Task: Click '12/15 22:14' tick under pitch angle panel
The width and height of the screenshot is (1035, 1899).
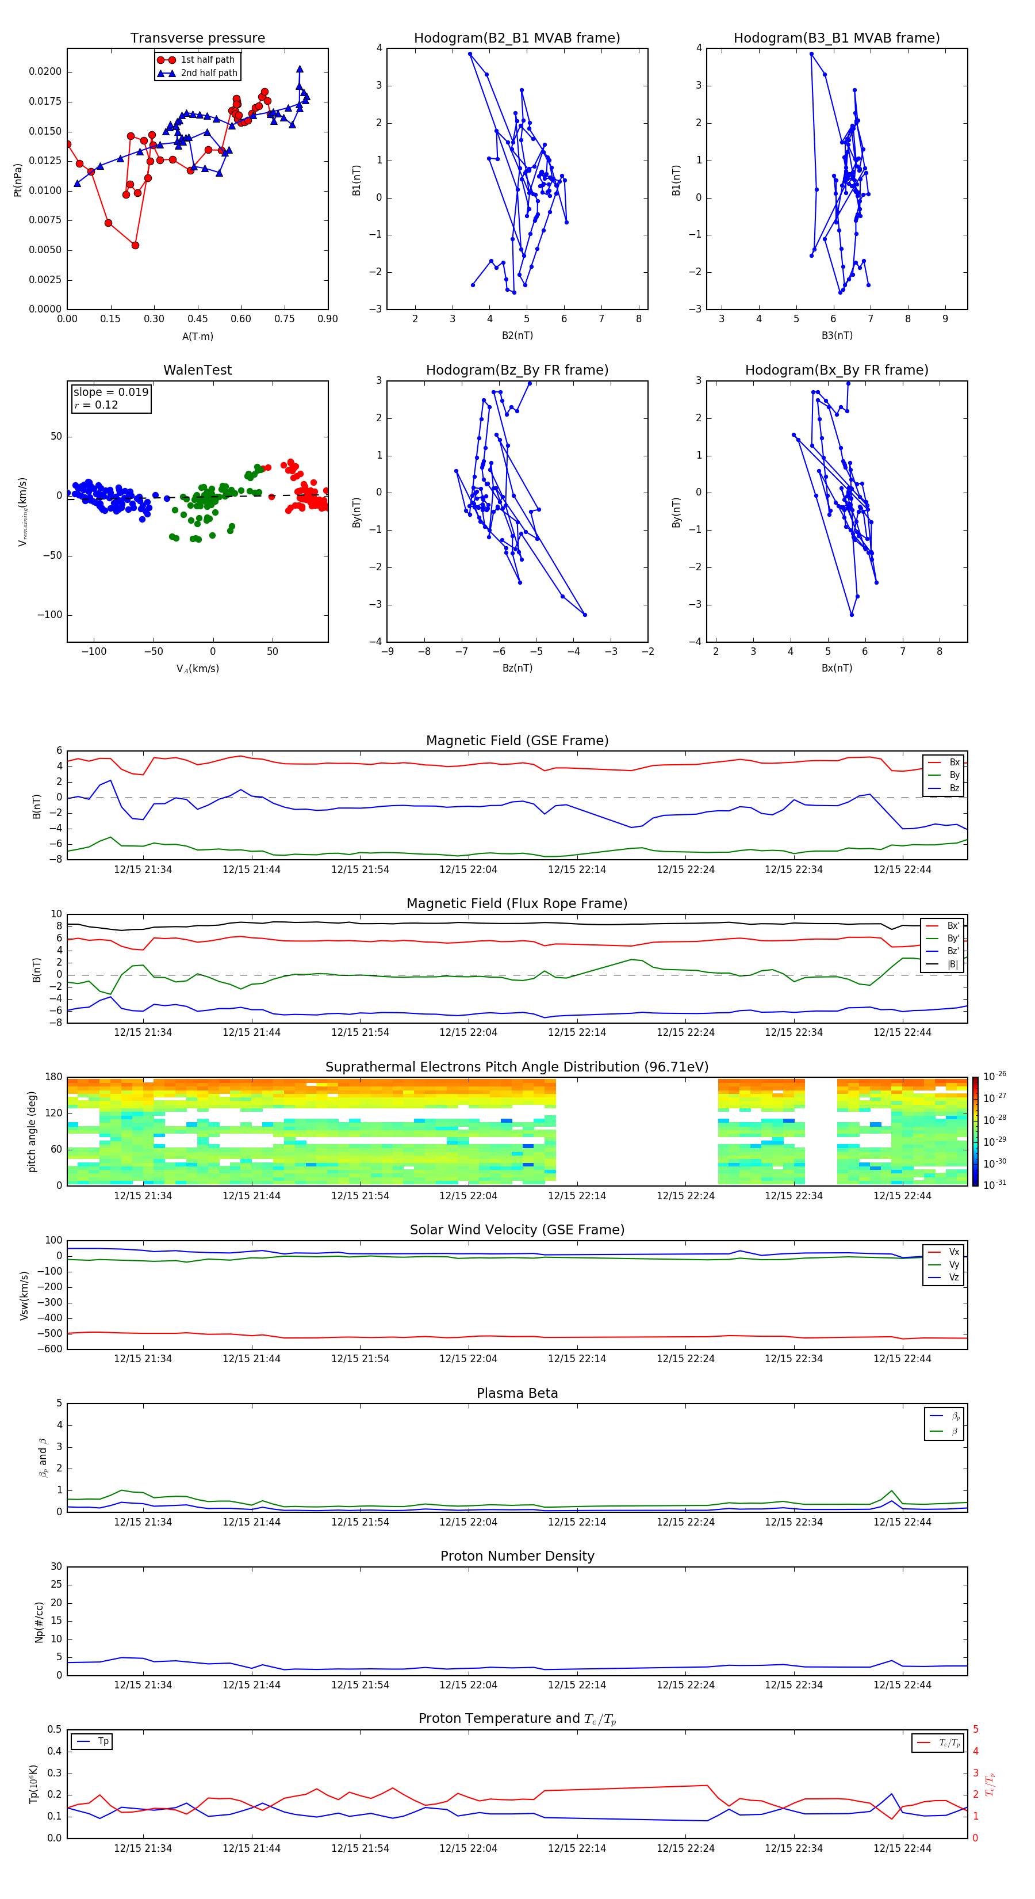Action: click(577, 1196)
